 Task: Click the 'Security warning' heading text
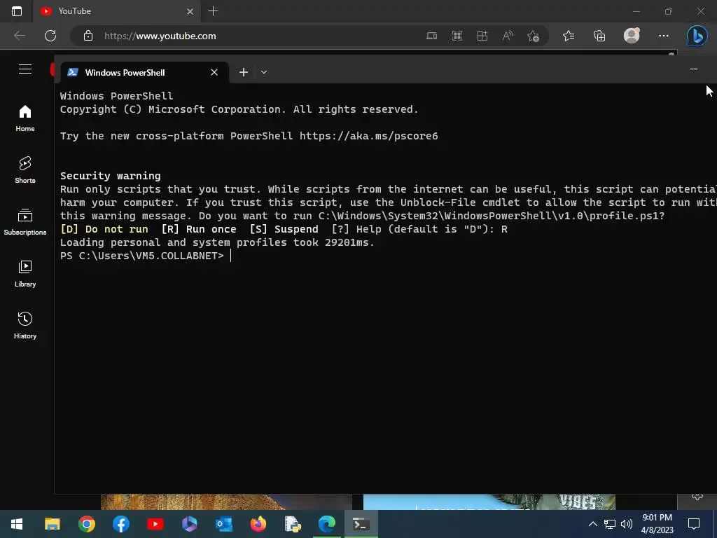[x=110, y=176]
